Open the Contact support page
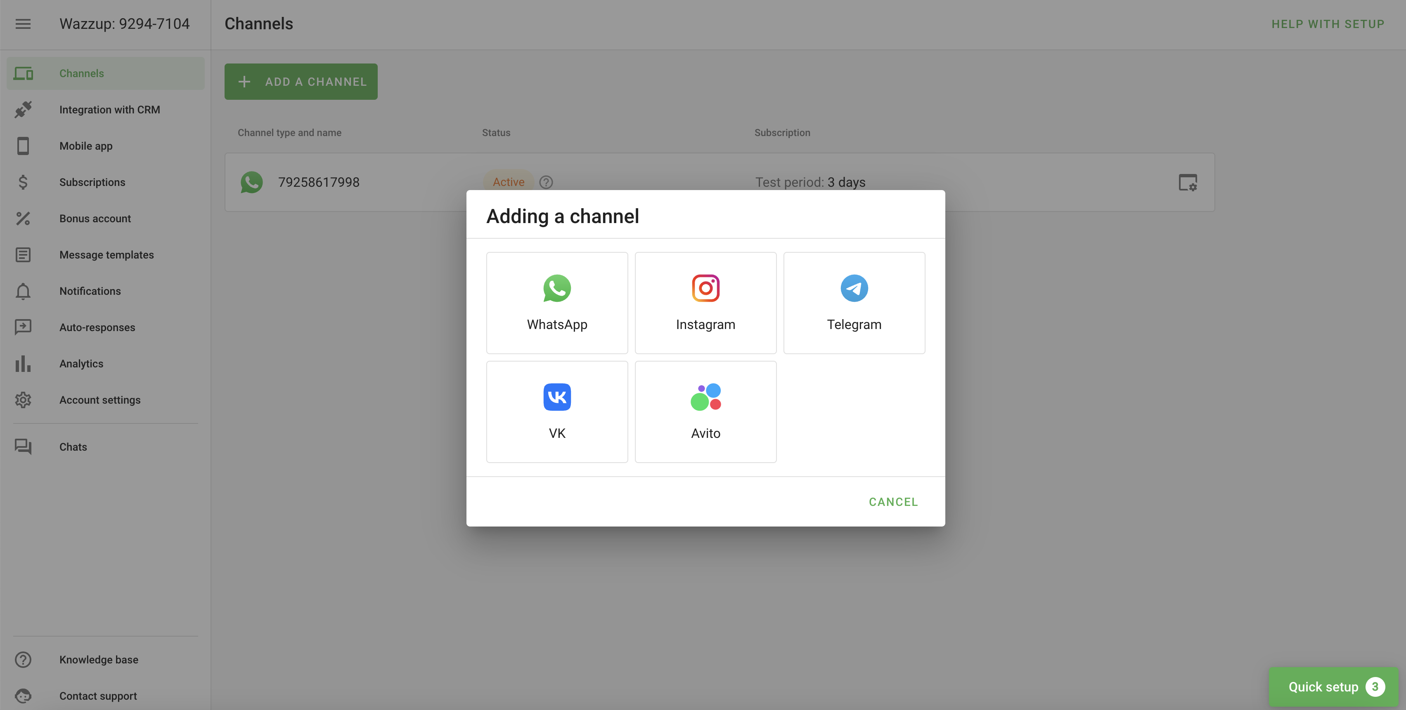1406x710 pixels. [x=98, y=696]
